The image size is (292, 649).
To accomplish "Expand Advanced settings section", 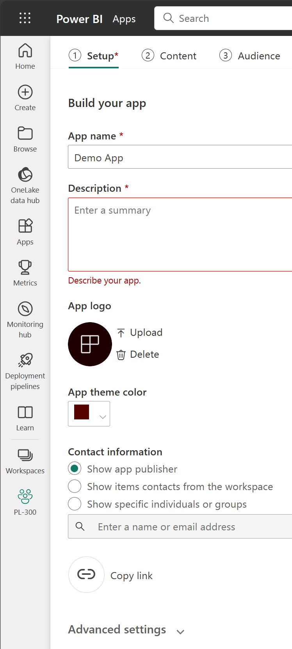I will coord(126,630).
